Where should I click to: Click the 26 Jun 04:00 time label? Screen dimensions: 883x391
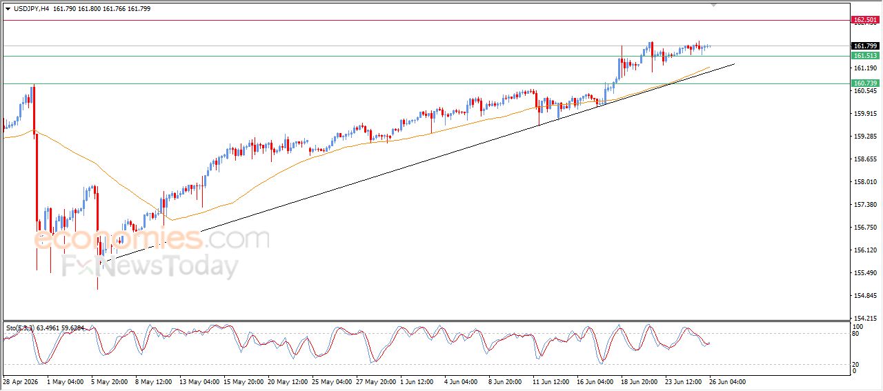tap(727, 381)
